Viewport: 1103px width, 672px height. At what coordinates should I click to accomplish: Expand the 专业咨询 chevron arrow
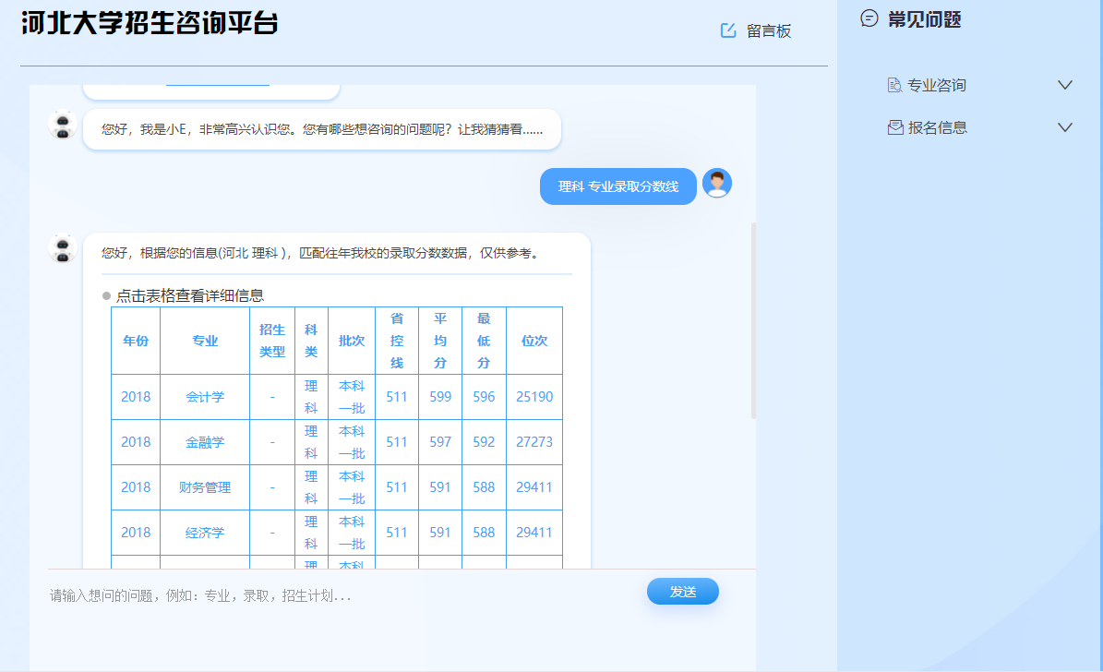coord(1064,85)
